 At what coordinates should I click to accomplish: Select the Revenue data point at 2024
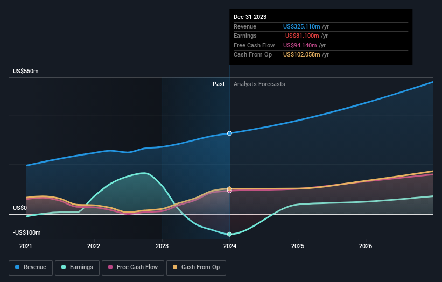[x=229, y=133]
